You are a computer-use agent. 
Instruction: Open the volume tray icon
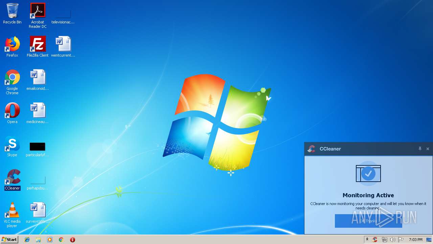point(392,240)
